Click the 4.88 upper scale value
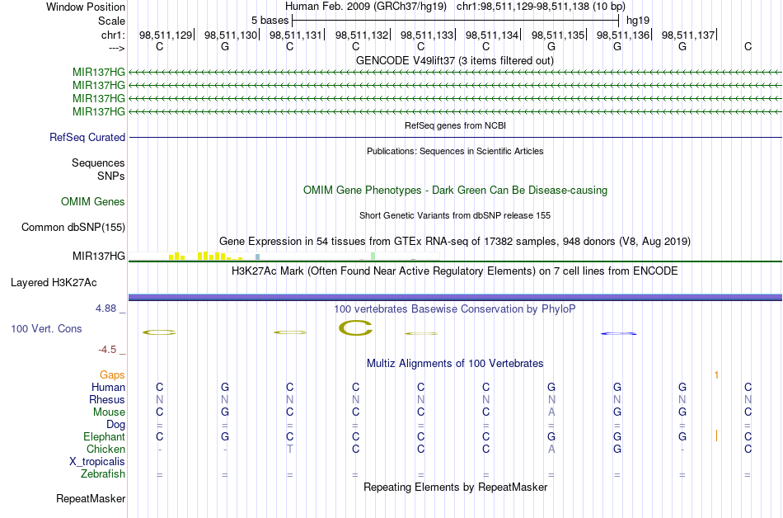This screenshot has width=783, height=518. pos(105,308)
